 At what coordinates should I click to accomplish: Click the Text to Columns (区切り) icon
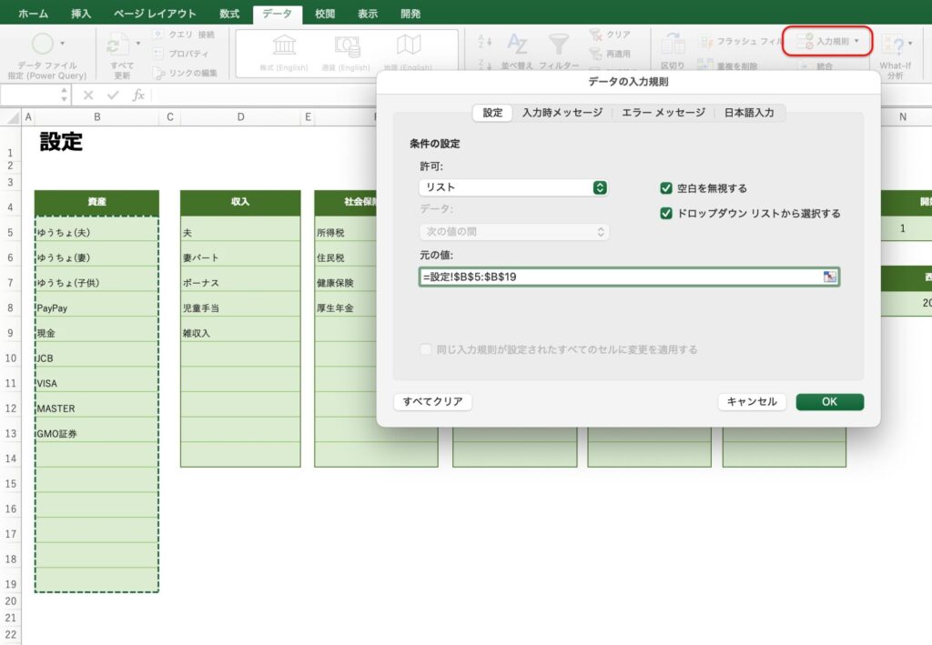(673, 45)
